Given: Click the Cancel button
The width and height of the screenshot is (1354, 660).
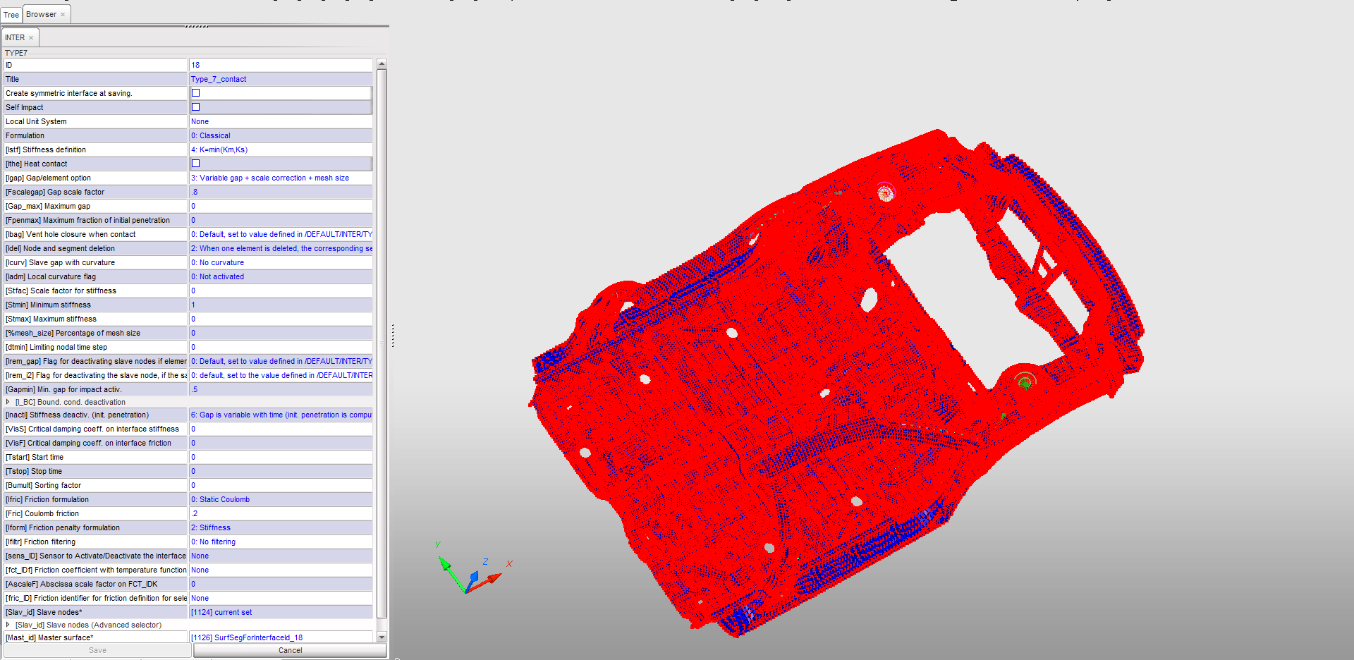Looking at the screenshot, I should pos(290,650).
